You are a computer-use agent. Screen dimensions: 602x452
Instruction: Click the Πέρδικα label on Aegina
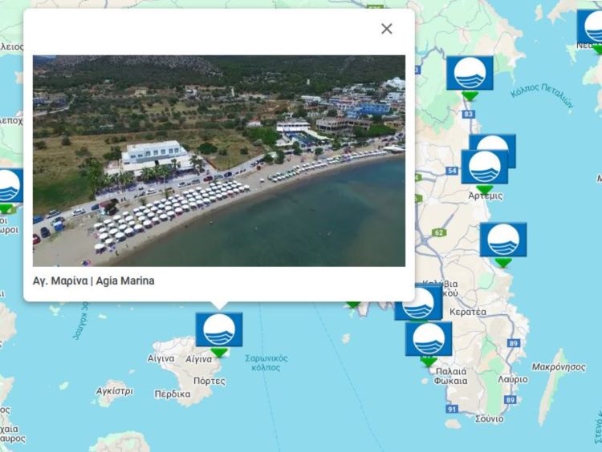click(x=173, y=394)
